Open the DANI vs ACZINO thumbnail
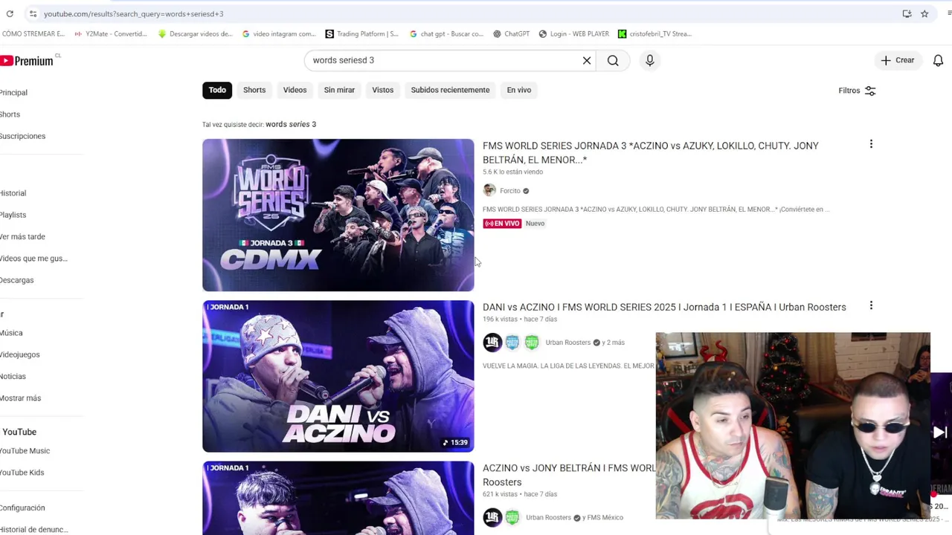952x535 pixels. (338, 376)
